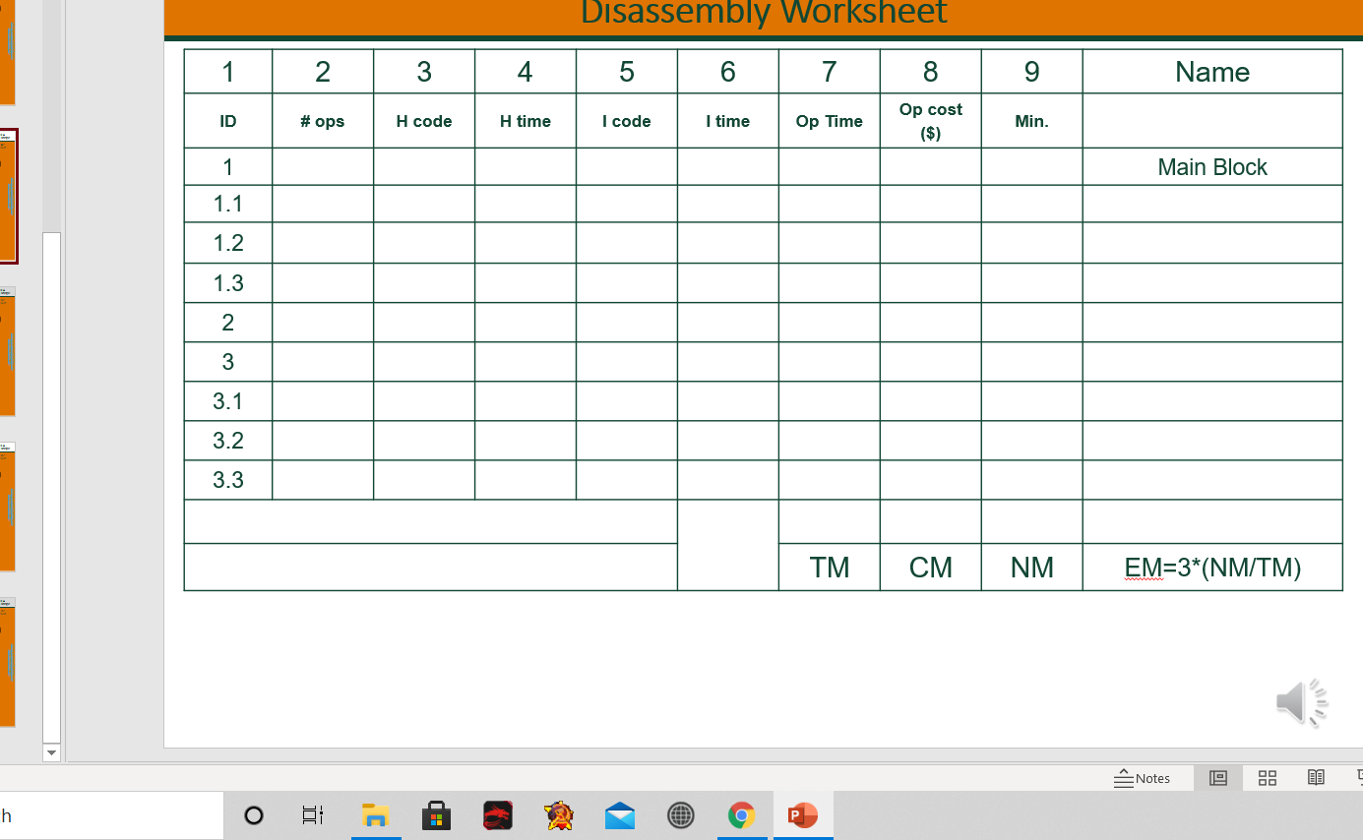Click the EM=3*(NM/TM) formula cell
Viewport: 1363px width, 840px height.
[1211, 567]
